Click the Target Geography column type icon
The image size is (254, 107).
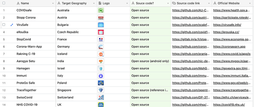coord(59,3)
